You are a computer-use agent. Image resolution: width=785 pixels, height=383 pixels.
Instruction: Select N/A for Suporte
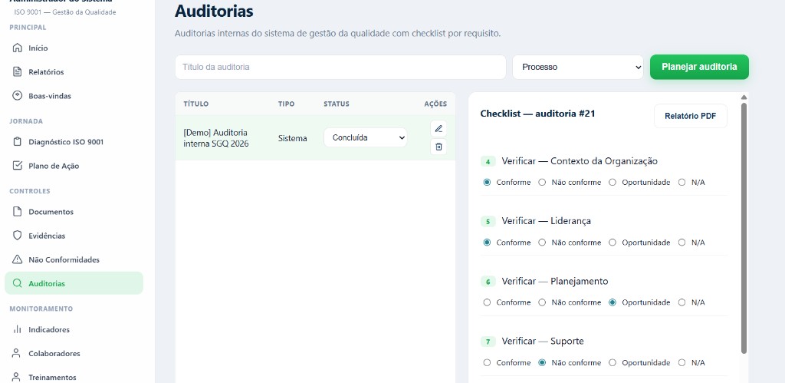coord(682,362)
